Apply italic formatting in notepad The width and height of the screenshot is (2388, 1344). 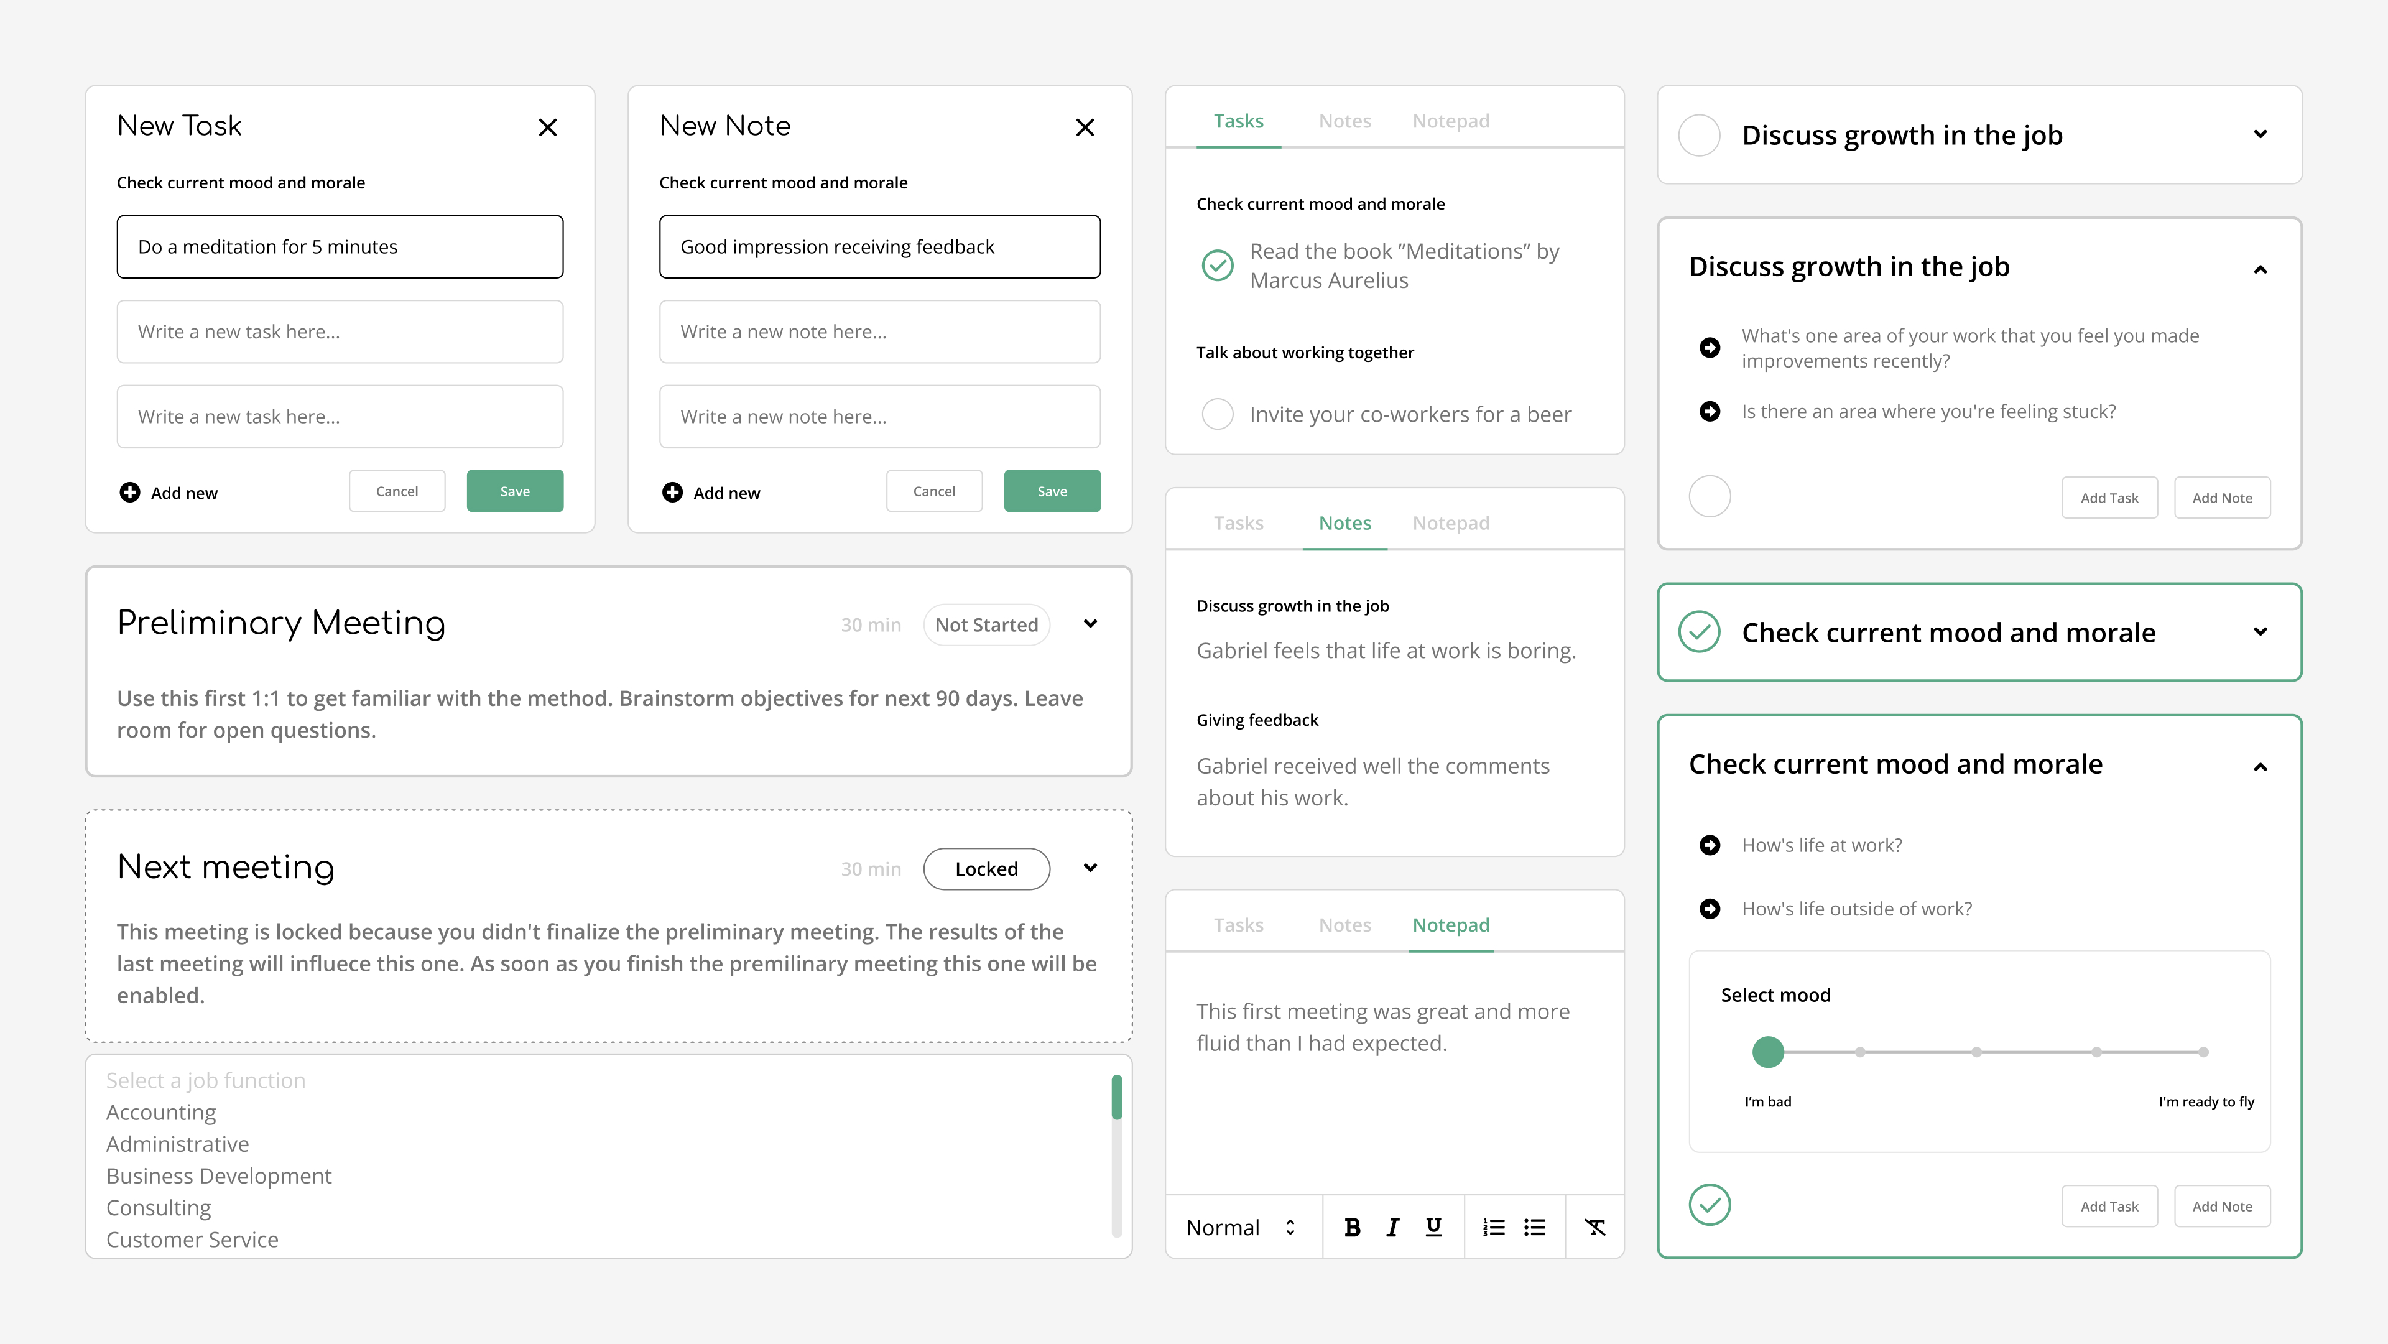pos(1392,1227)
